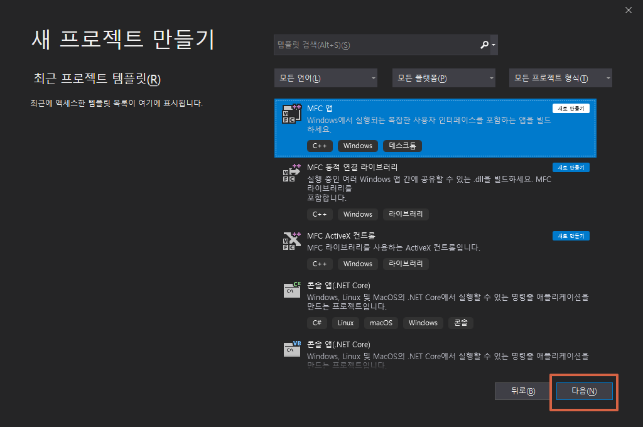Screen dimensions: 643x427
Task: Click the 데스크톱 tag
Action: click(403, 146)
